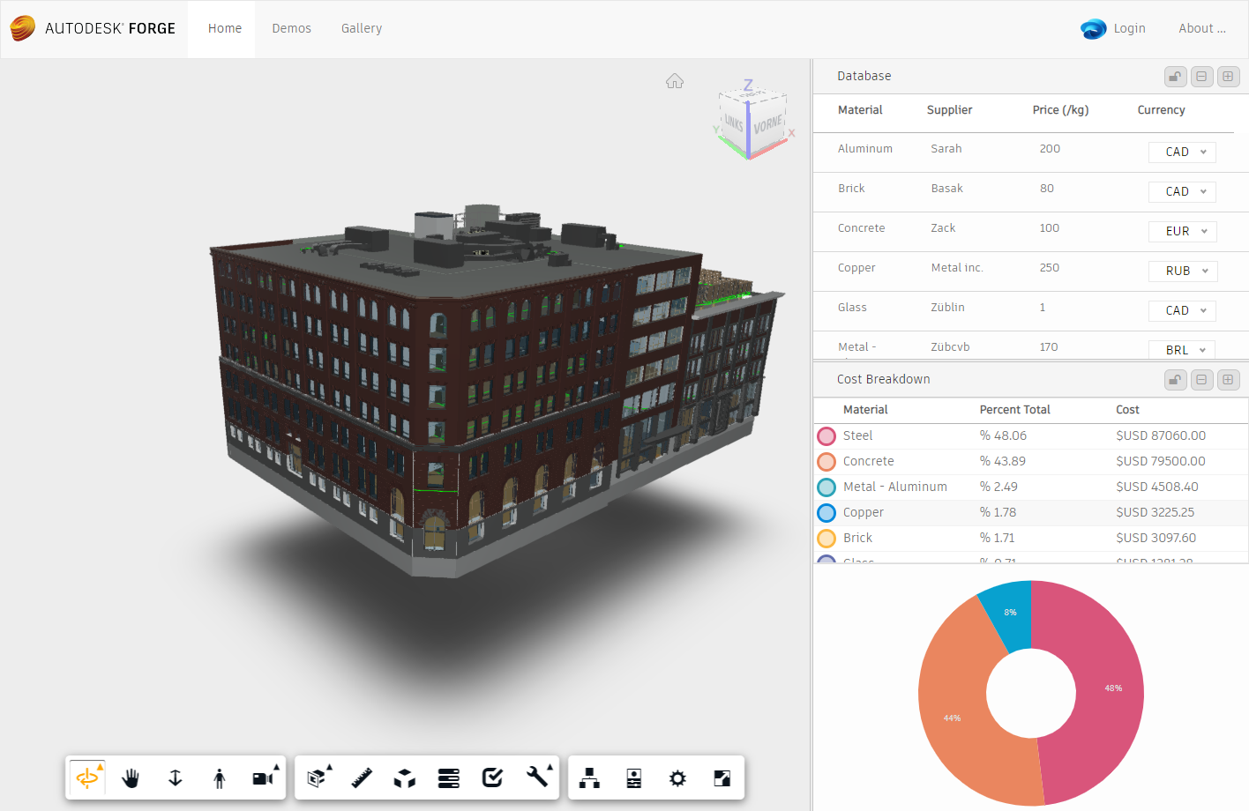
Task: Open the currency dropdown for Aluminum
Action: pos(1182,152)
